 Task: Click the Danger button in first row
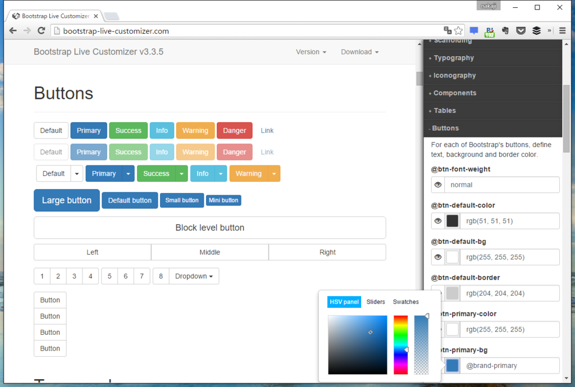click(235, 131)
